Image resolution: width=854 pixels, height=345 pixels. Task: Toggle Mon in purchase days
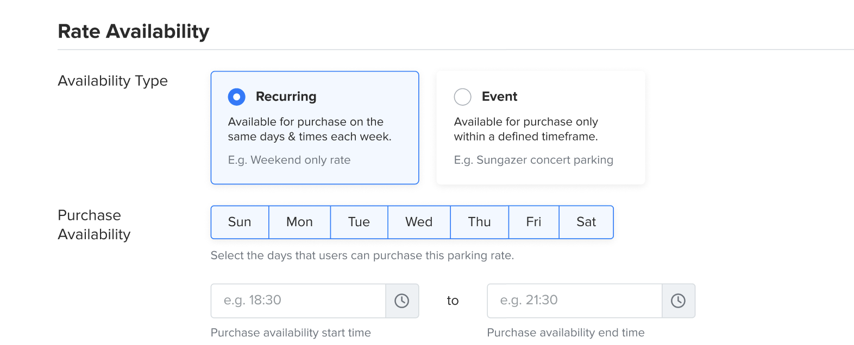click(x=299, y=222)
